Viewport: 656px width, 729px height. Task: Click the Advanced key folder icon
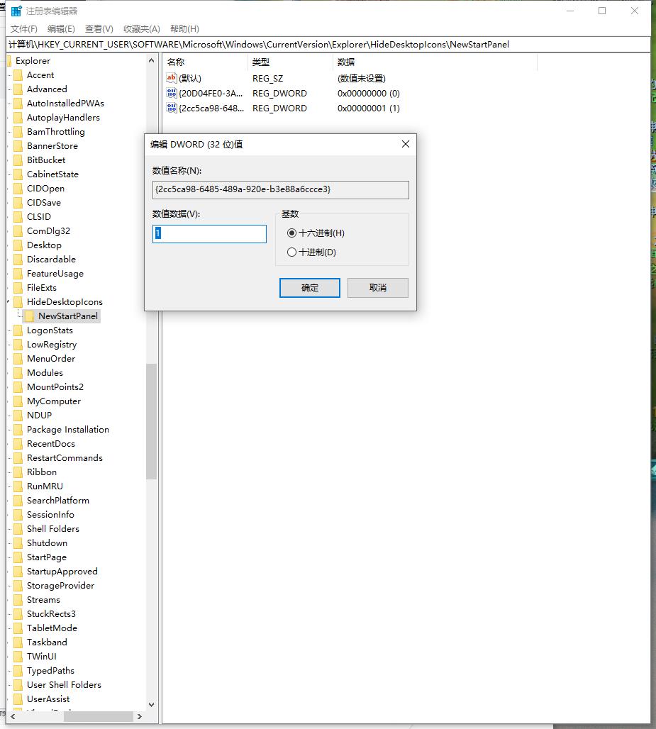(18, 89)
